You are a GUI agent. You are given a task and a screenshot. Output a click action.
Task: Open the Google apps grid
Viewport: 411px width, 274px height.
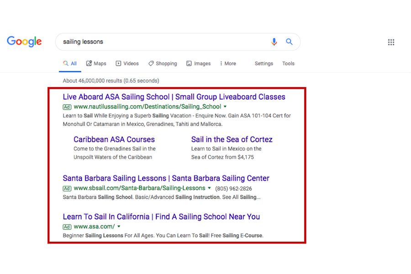[391, 42]
